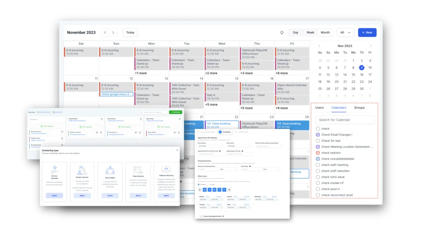Click the mini calendar previous month arrow
The image size is (421, 236).
(319, 46)
